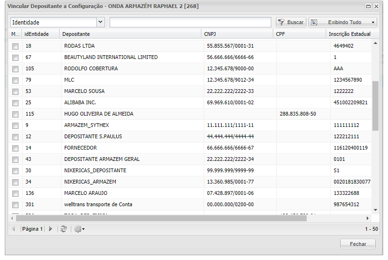Expand the Exibindo Tudo dropdown arrow
This screenshot has height=260, width=388.
point(373,23)
